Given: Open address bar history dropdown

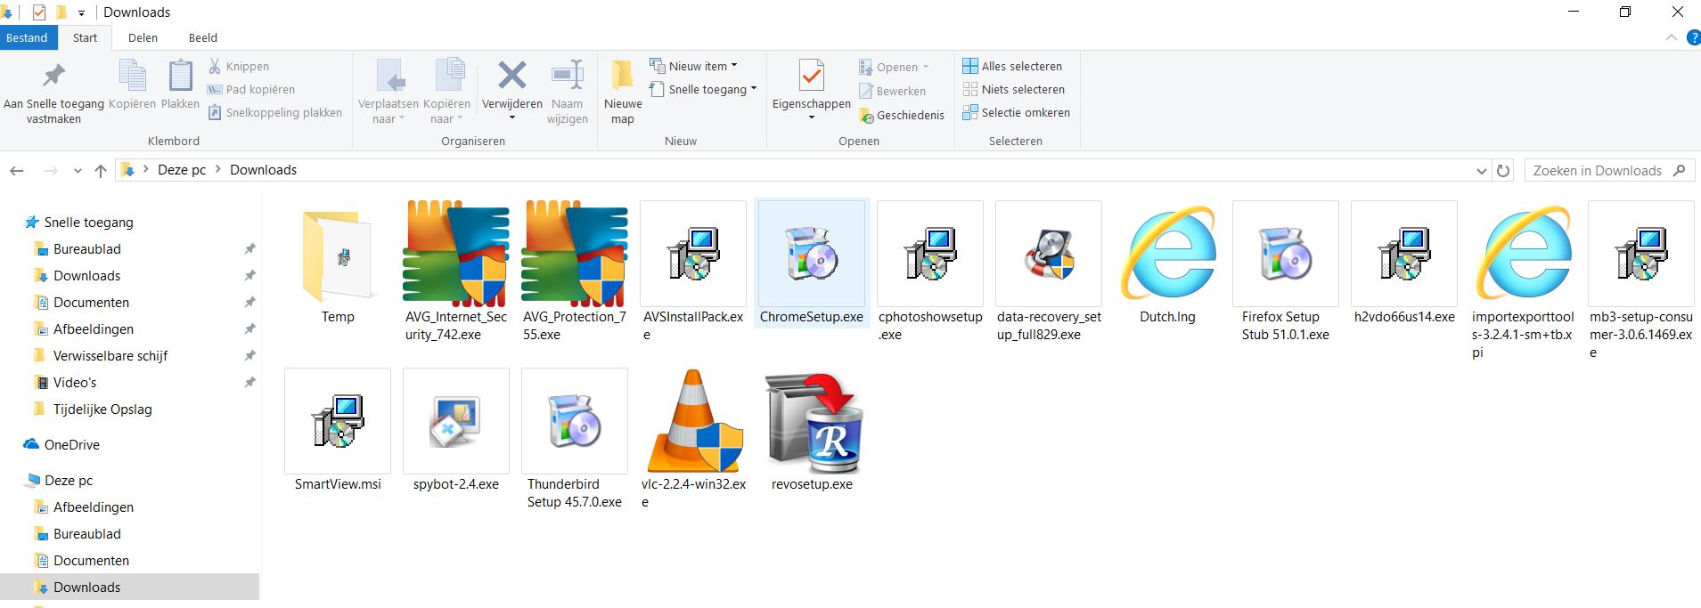Looking at the screenshot, I should (1481, 171).
